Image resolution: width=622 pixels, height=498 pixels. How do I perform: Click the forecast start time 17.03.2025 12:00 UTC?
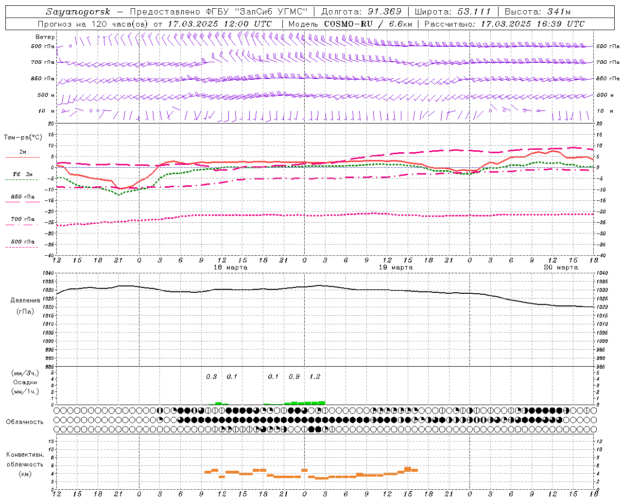[220, 24]
